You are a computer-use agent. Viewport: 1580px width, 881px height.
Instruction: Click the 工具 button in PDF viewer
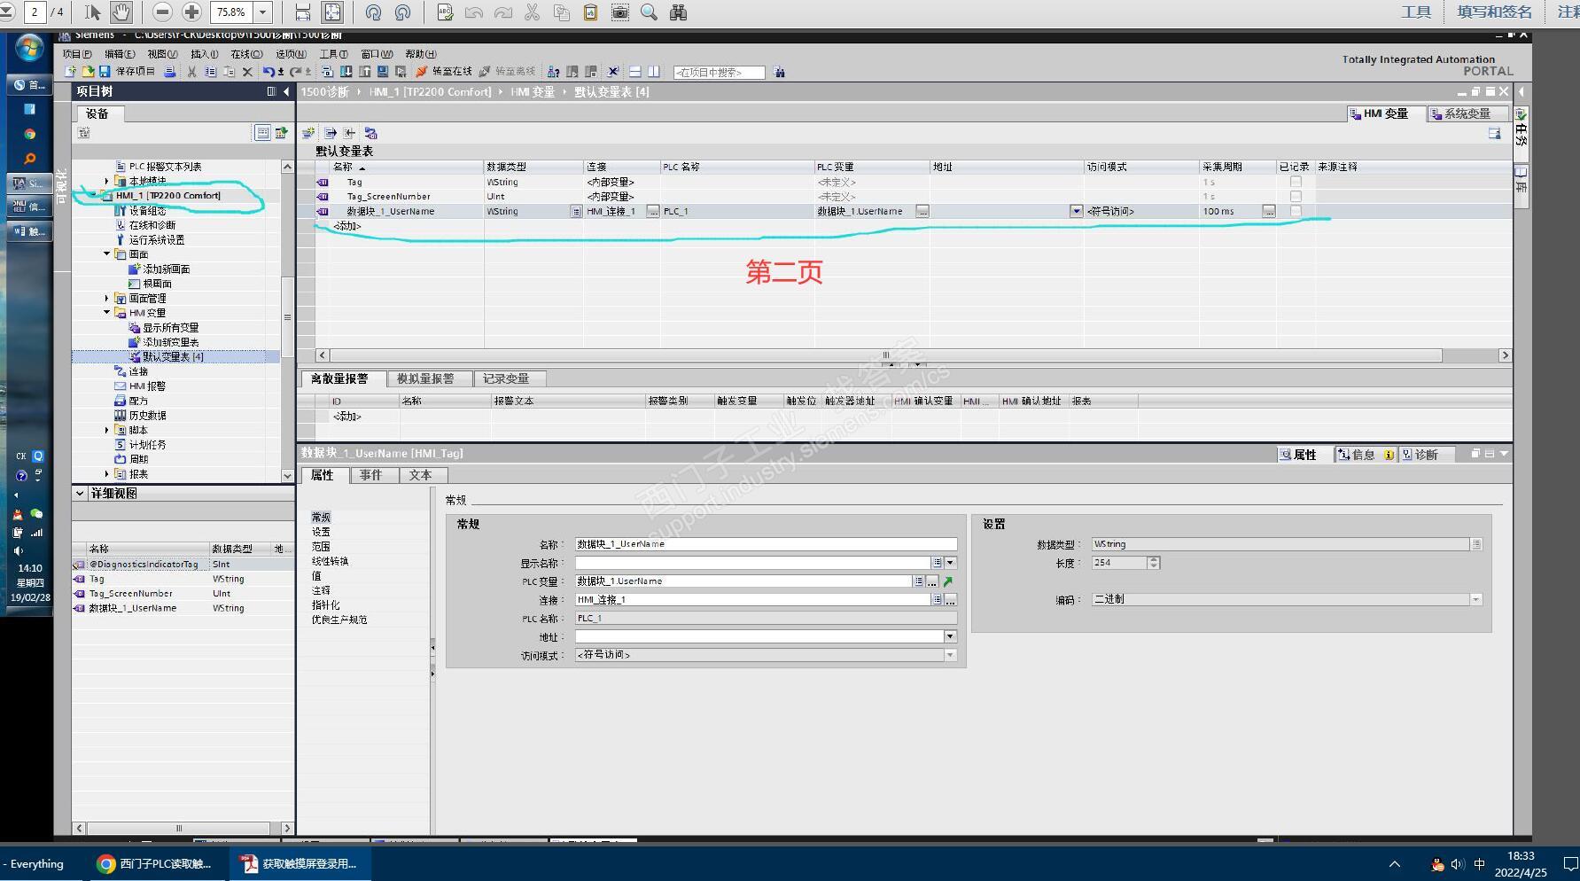pyautogui.click(x=1416, y=12)
